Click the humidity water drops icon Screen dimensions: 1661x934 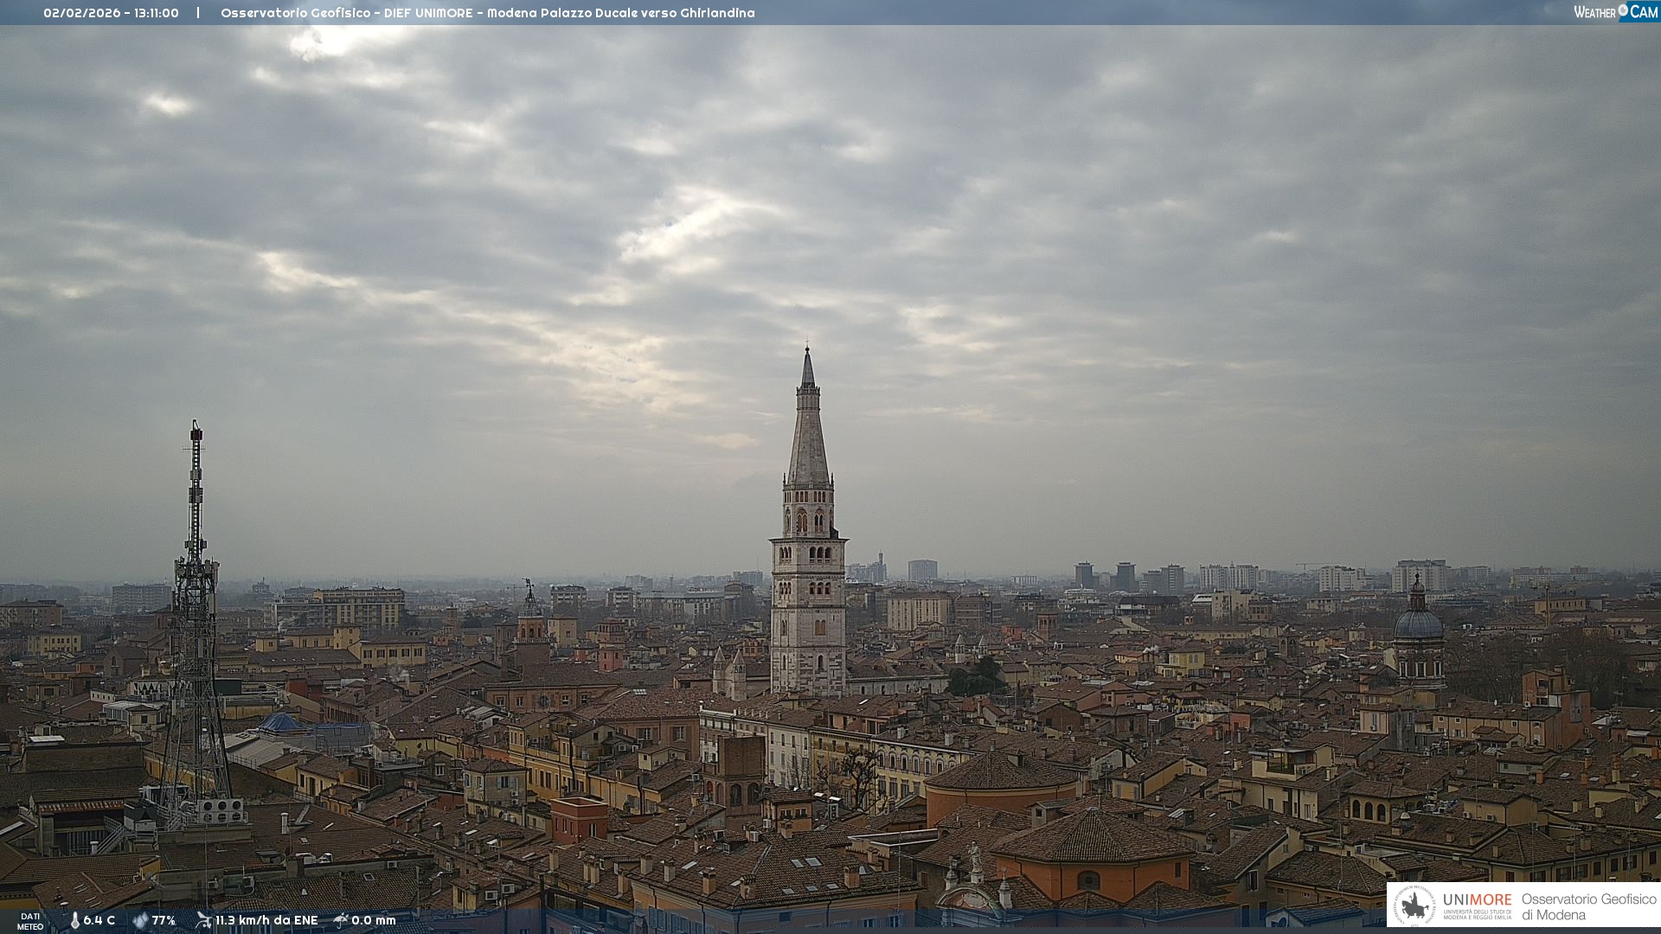click(x=140, y=921)
